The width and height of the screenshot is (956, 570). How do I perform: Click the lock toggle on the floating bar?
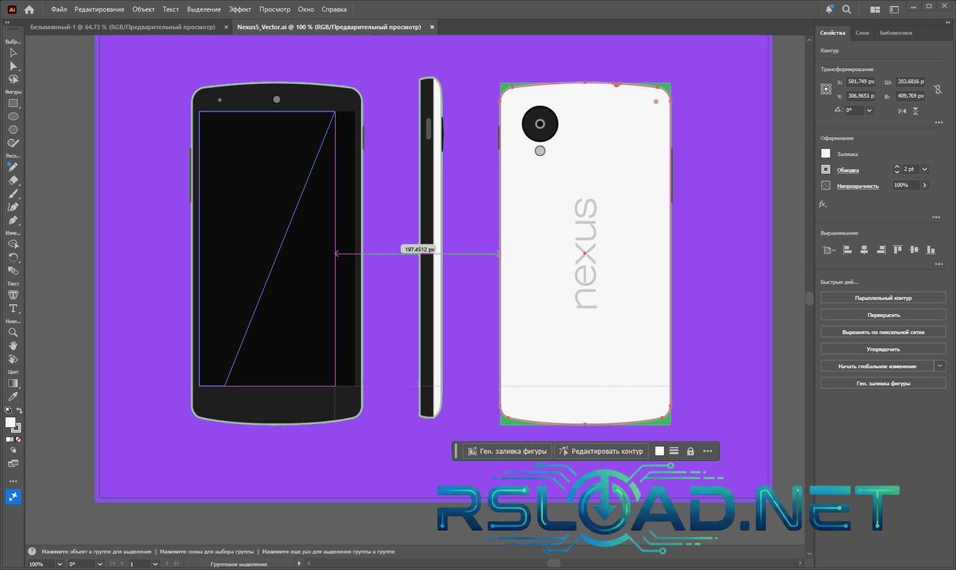point(690,451)
